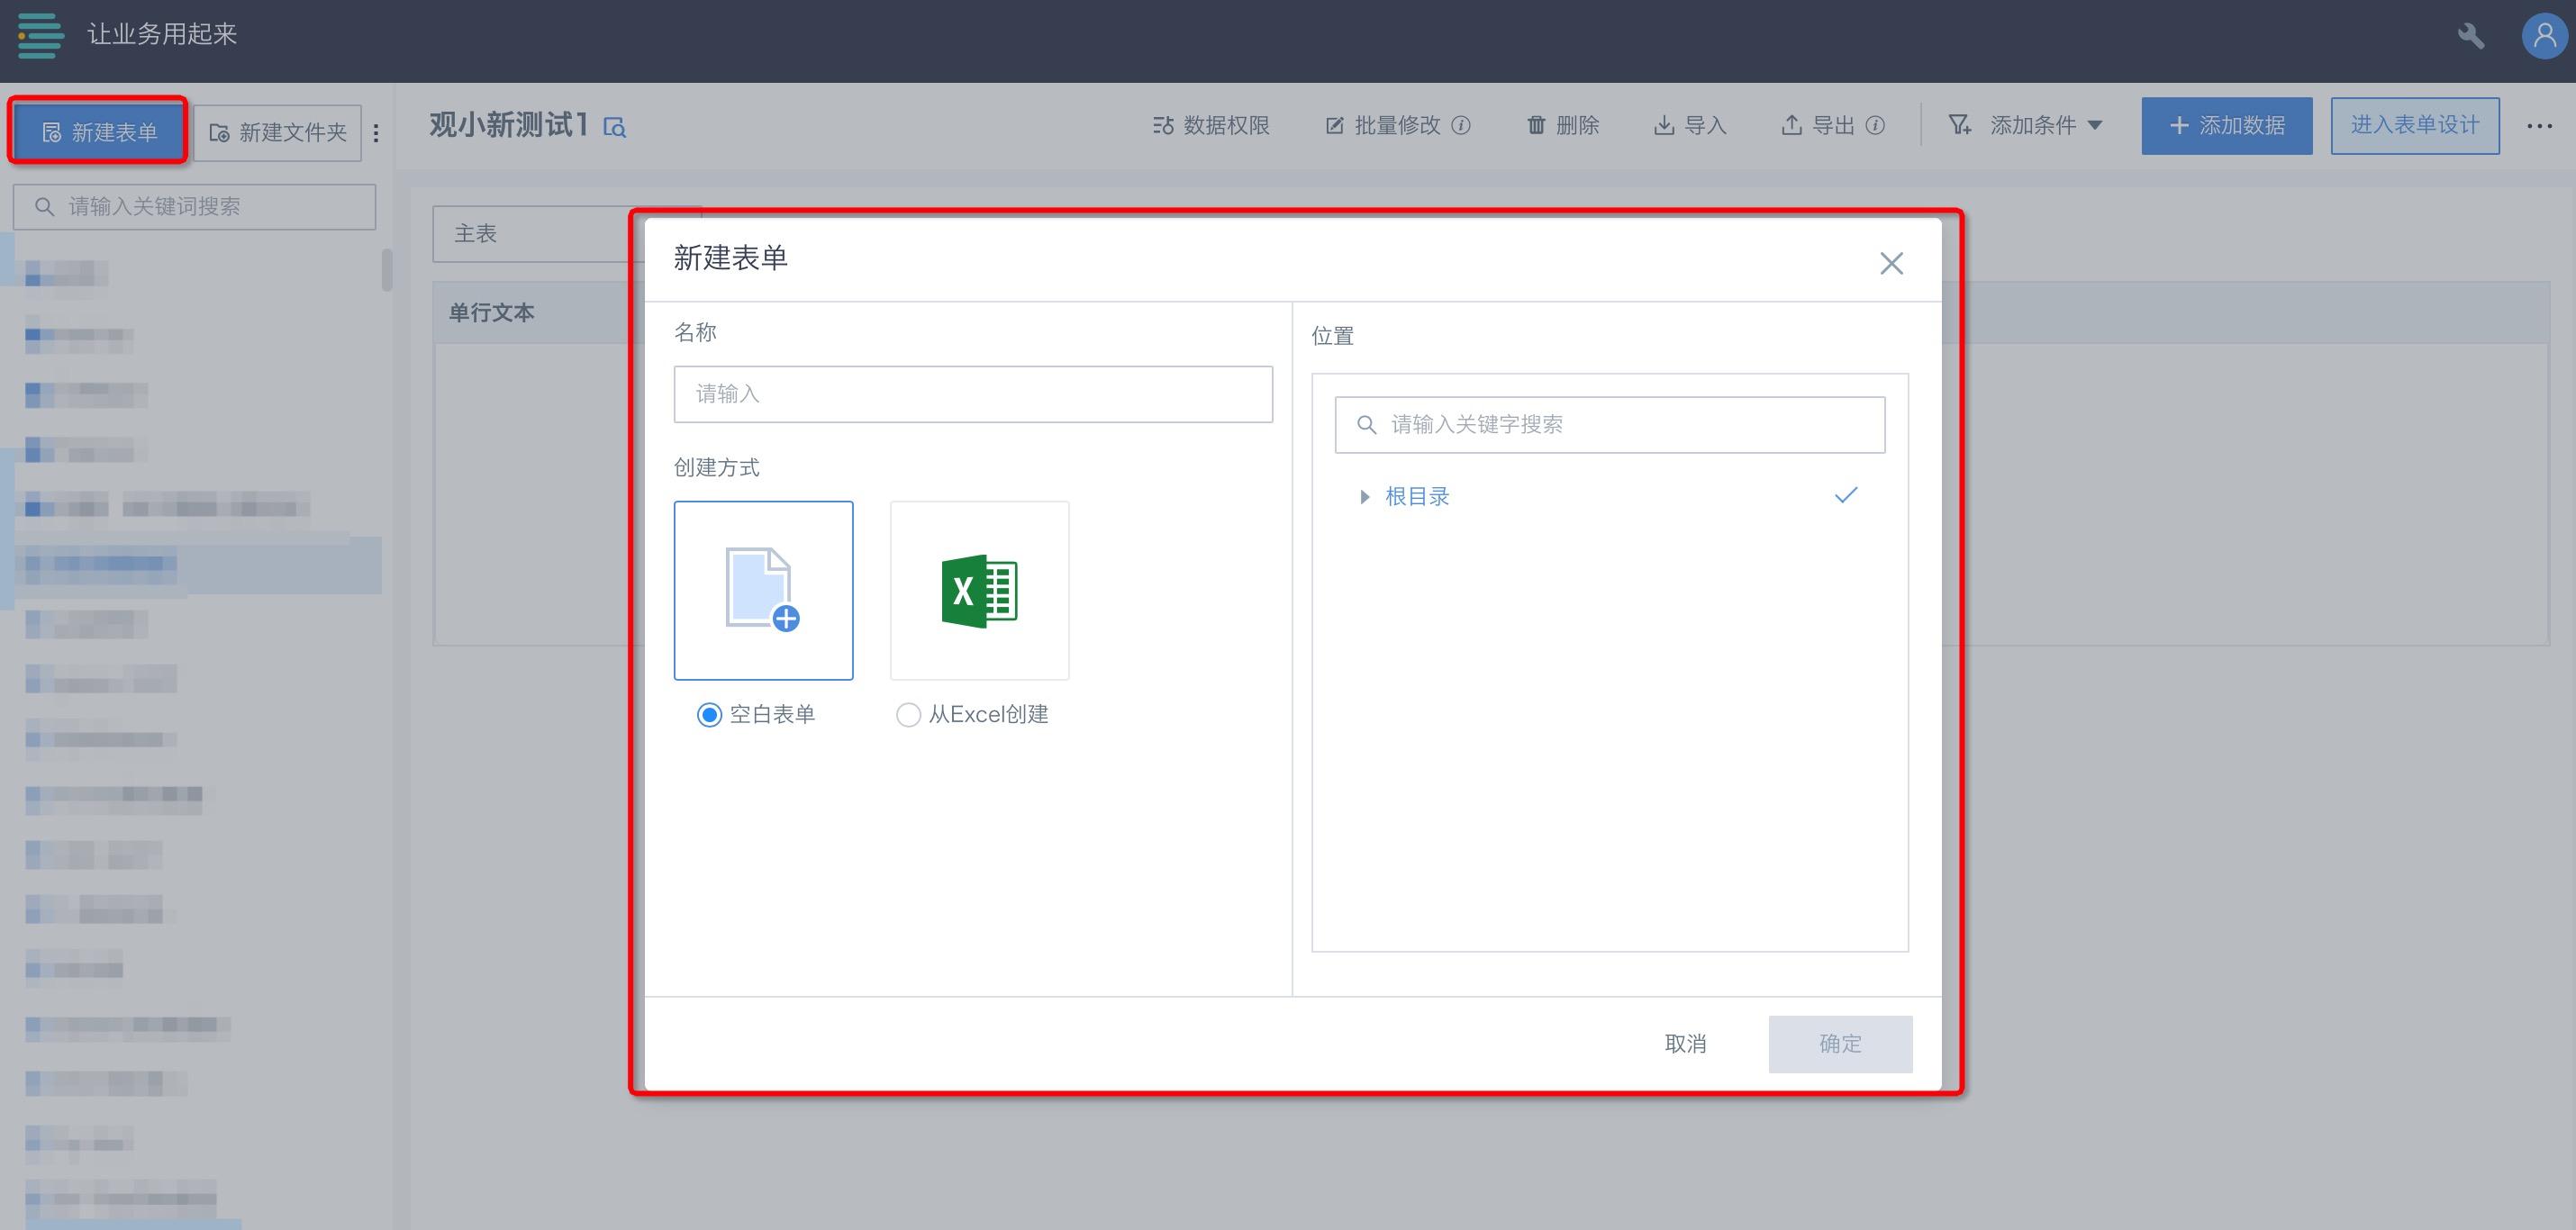The width and height of the screenshot is (2576, 1230).
Task: Open the more options ellipsis at top-right
Action: point(2539,126)
